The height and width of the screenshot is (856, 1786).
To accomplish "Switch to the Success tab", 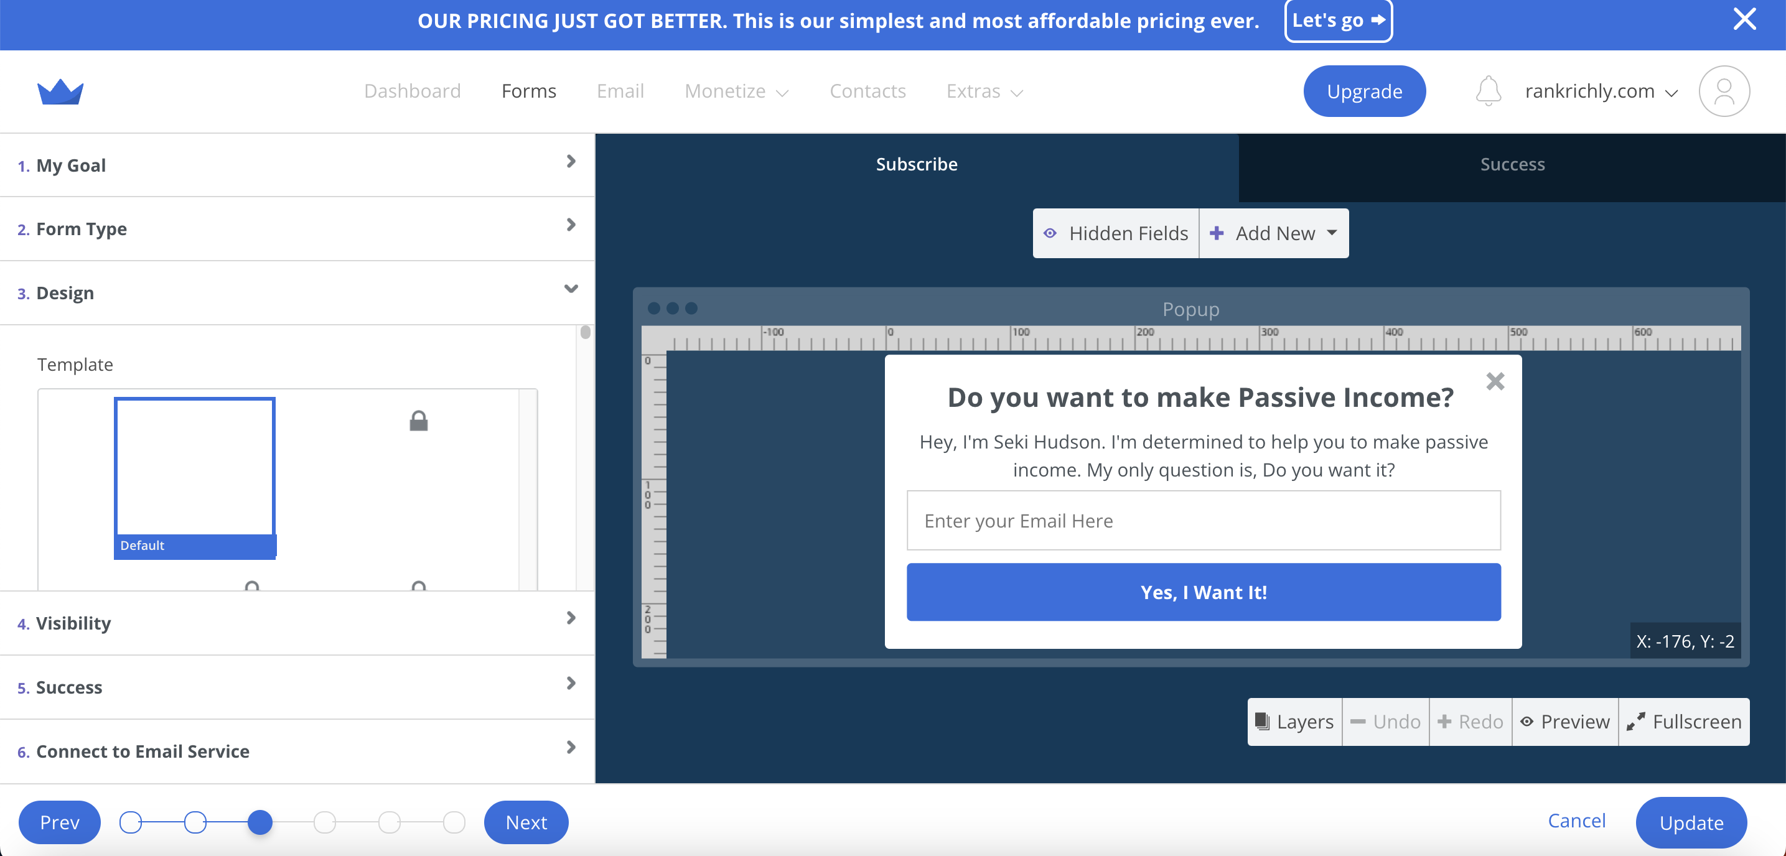I will (1512, 164).
